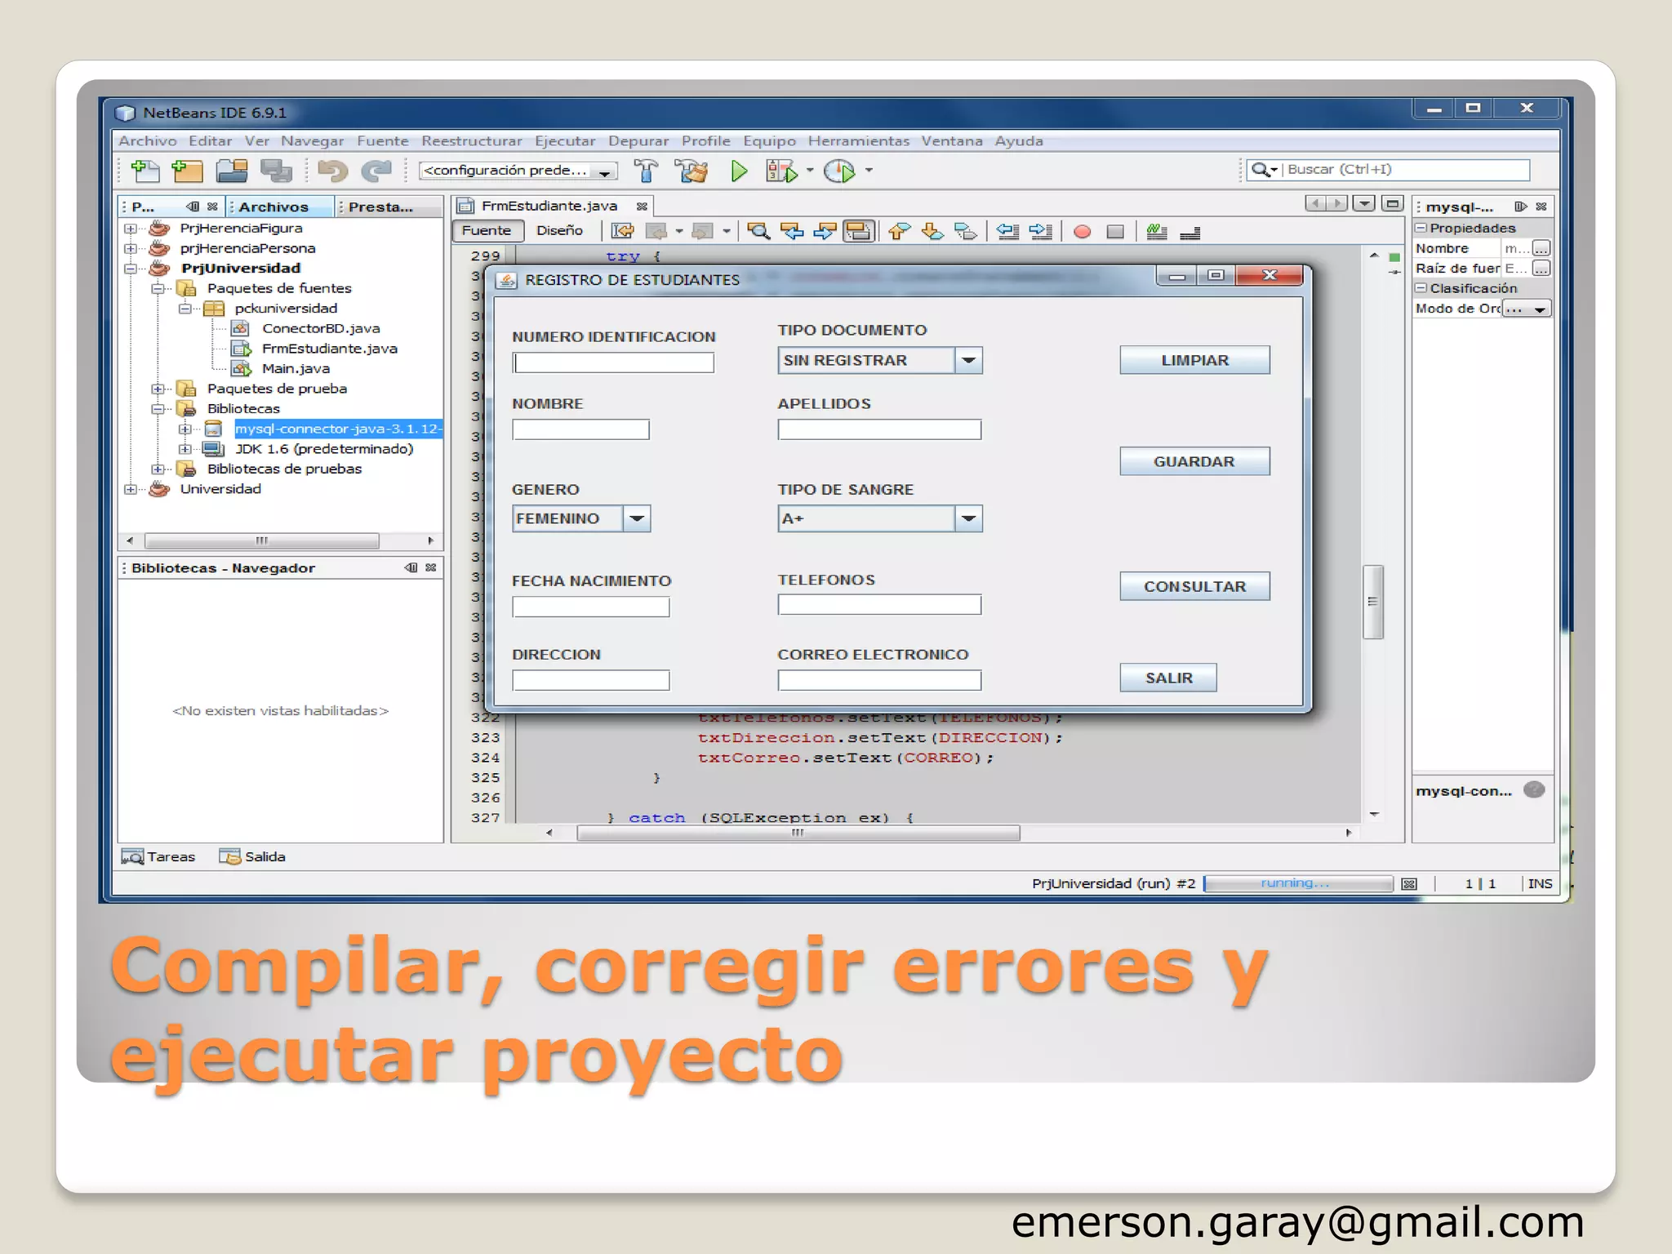Image resolution: width=1672 pixels, height=1254 pixels.
Task: Open the TIPO DOCUMENTO combo box
Action: [x=968, y=360]
